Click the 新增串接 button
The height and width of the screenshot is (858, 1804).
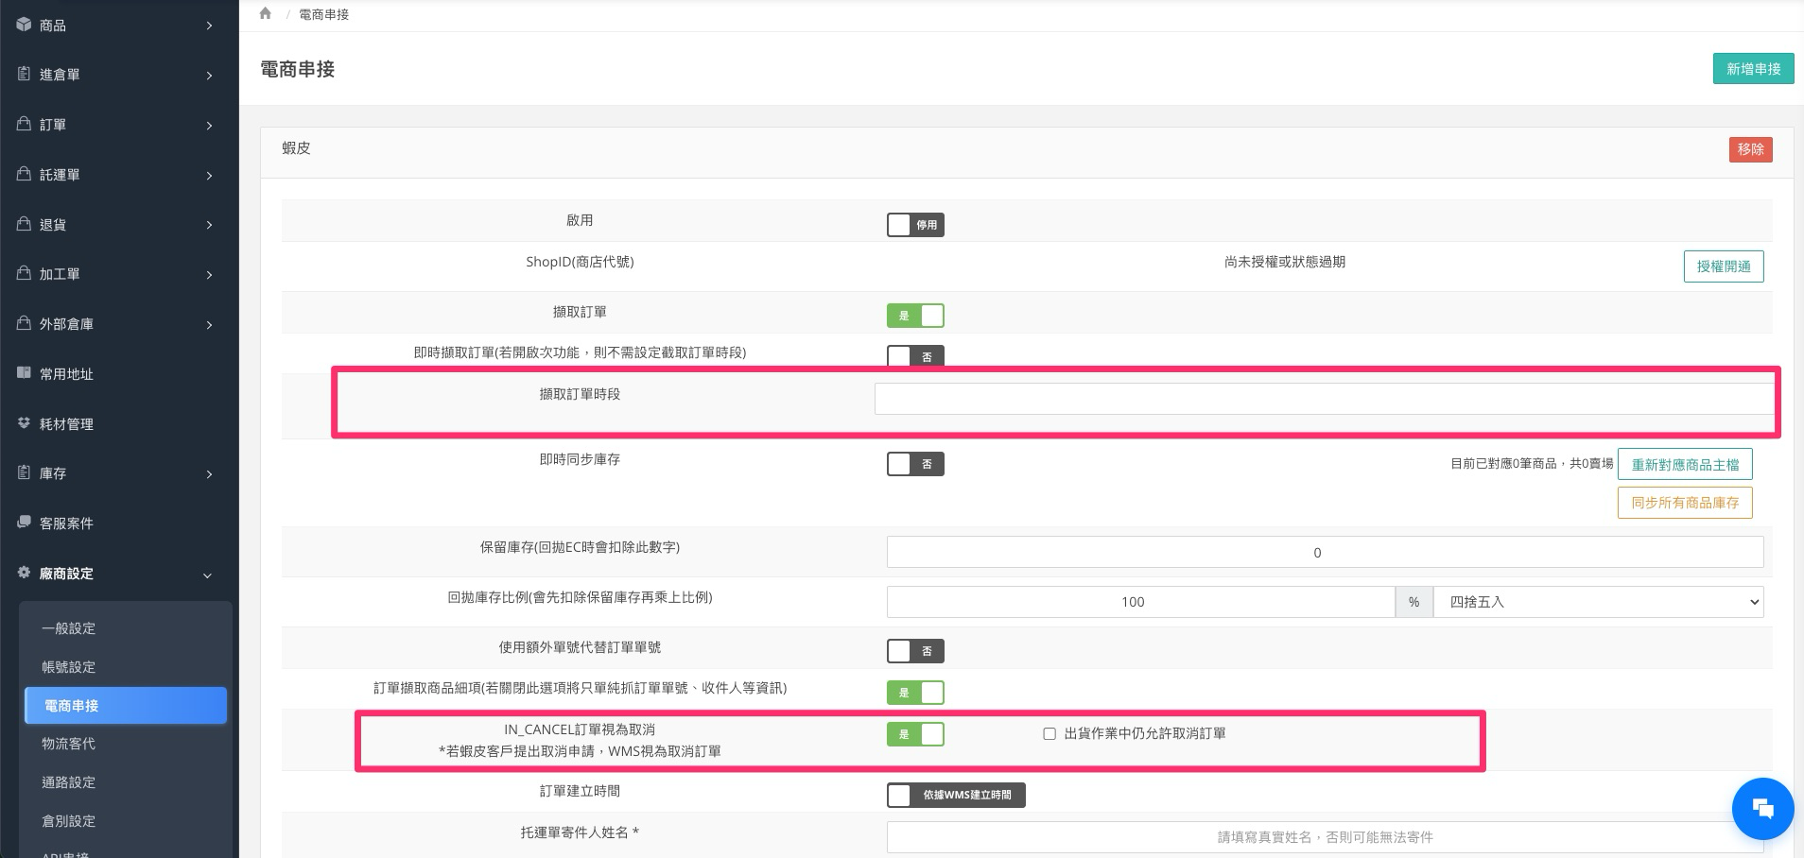click(1752, 69)
